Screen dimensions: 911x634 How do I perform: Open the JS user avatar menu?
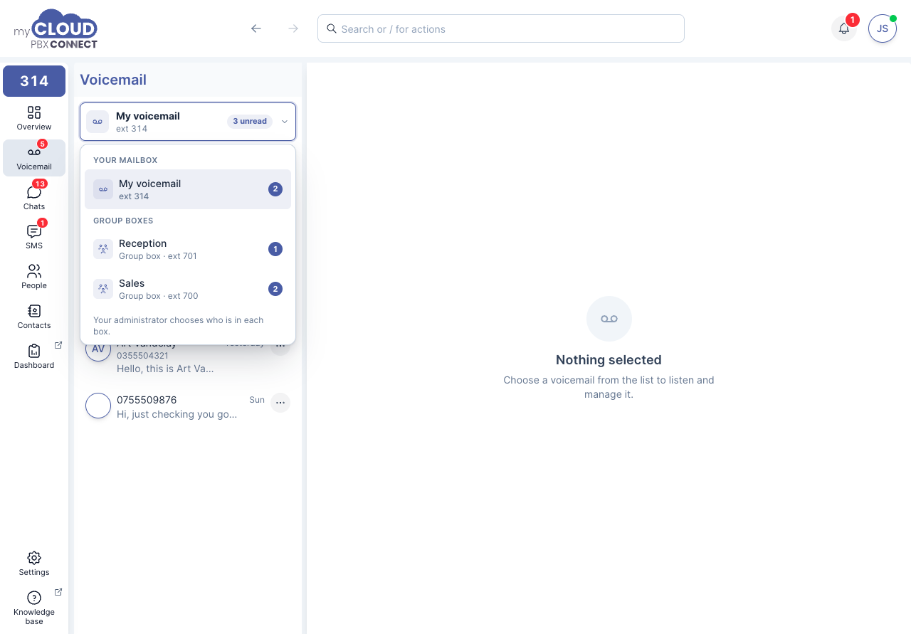pyautogui.click(x=883, y=28)
